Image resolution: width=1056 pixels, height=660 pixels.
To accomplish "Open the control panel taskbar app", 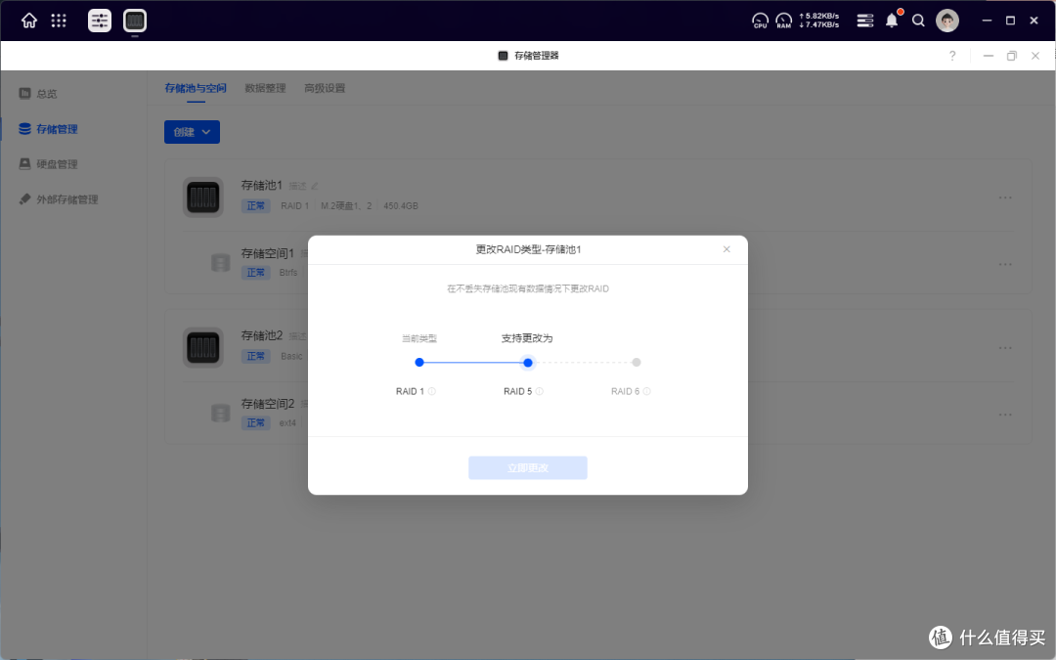I will [x=100, y=21].
